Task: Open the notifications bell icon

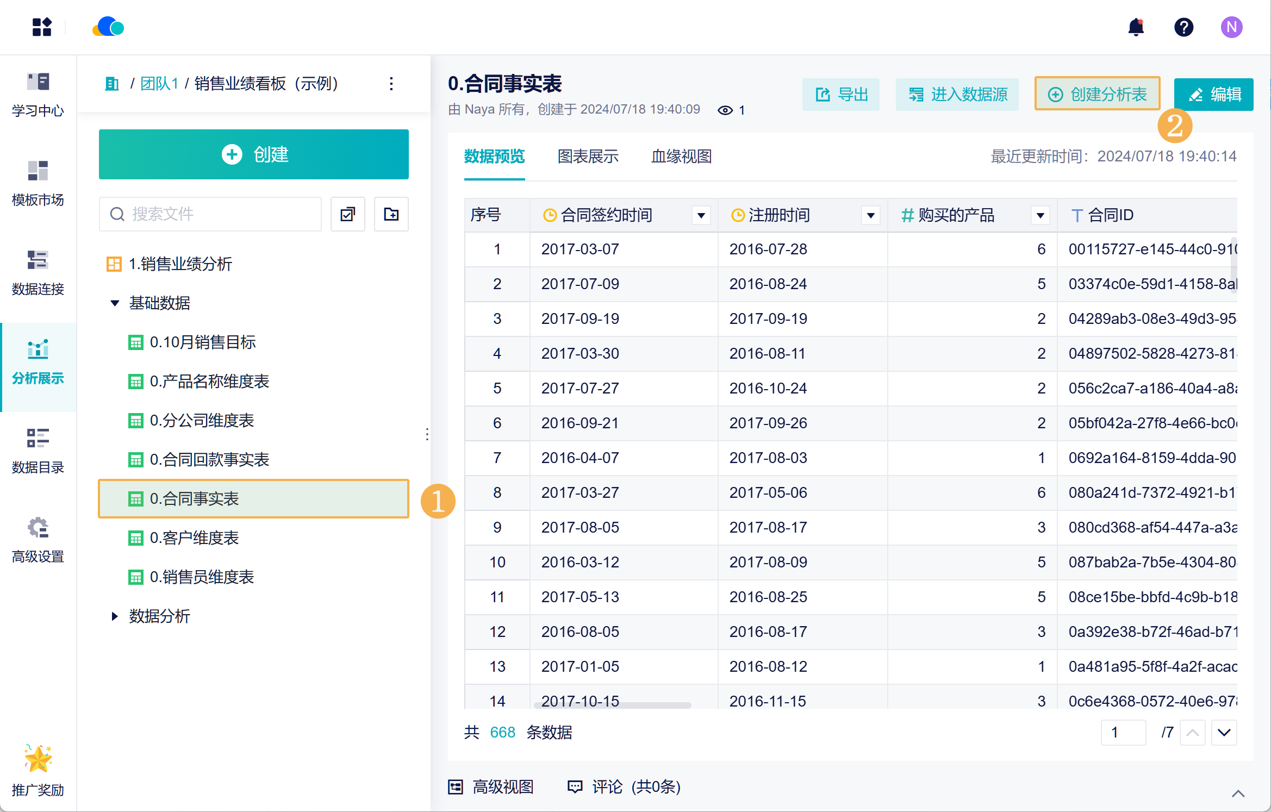Action: pos(1136,27)
